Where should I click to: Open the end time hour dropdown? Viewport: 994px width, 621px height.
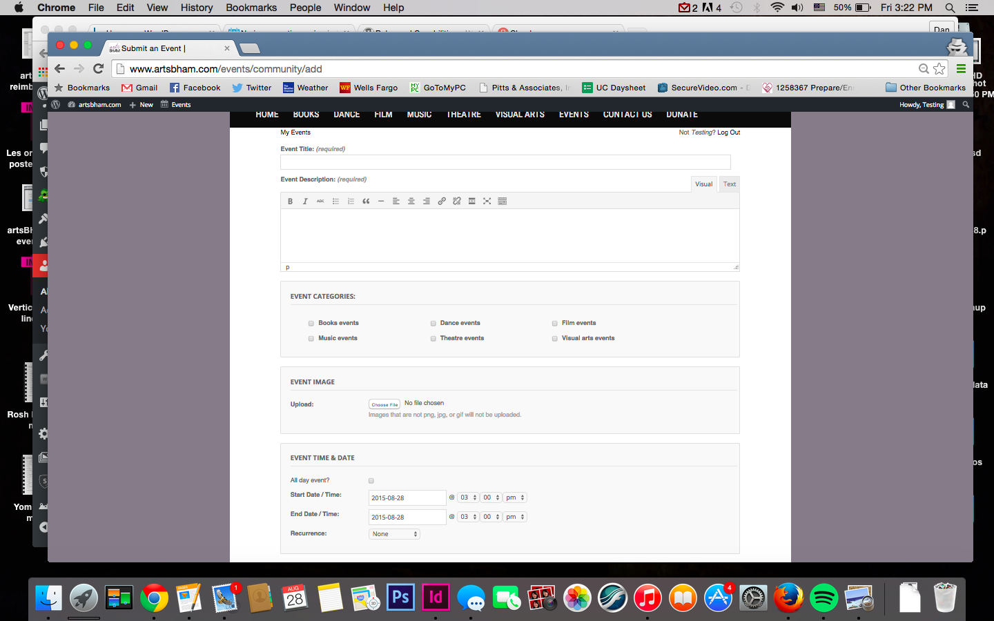469,517
